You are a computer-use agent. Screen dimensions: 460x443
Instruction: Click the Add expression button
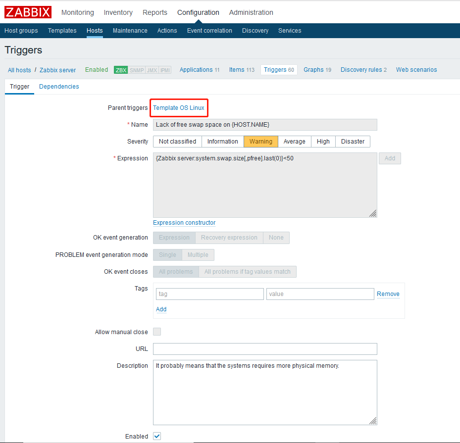click(390, 158)
